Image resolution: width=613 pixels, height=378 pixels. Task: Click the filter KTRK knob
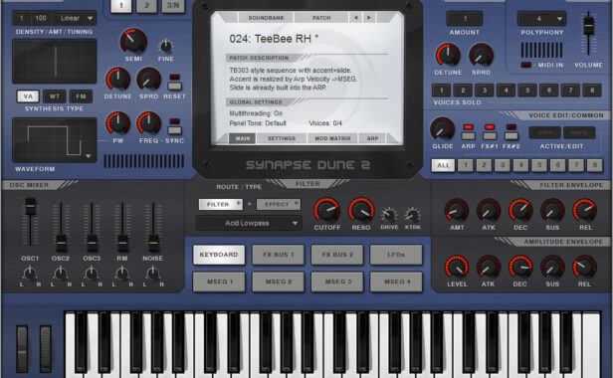[x=412, y=215]
